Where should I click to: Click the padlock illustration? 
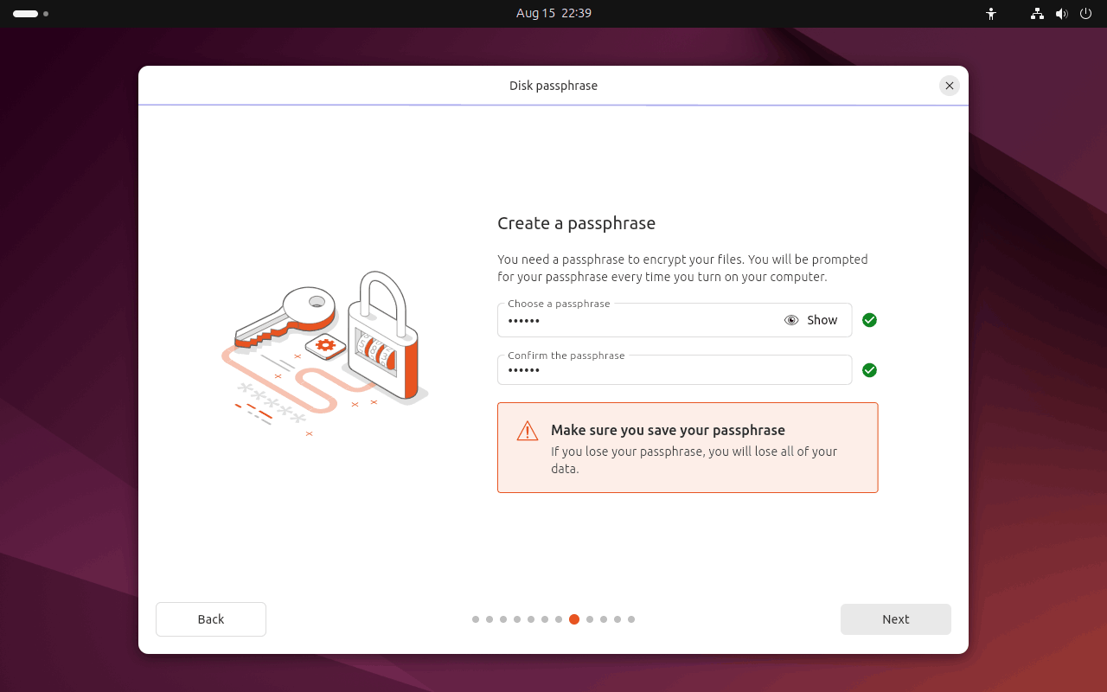click(383, 337)
